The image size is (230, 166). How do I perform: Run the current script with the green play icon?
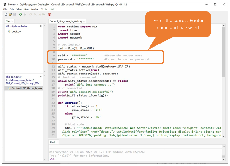coord(21,15)
